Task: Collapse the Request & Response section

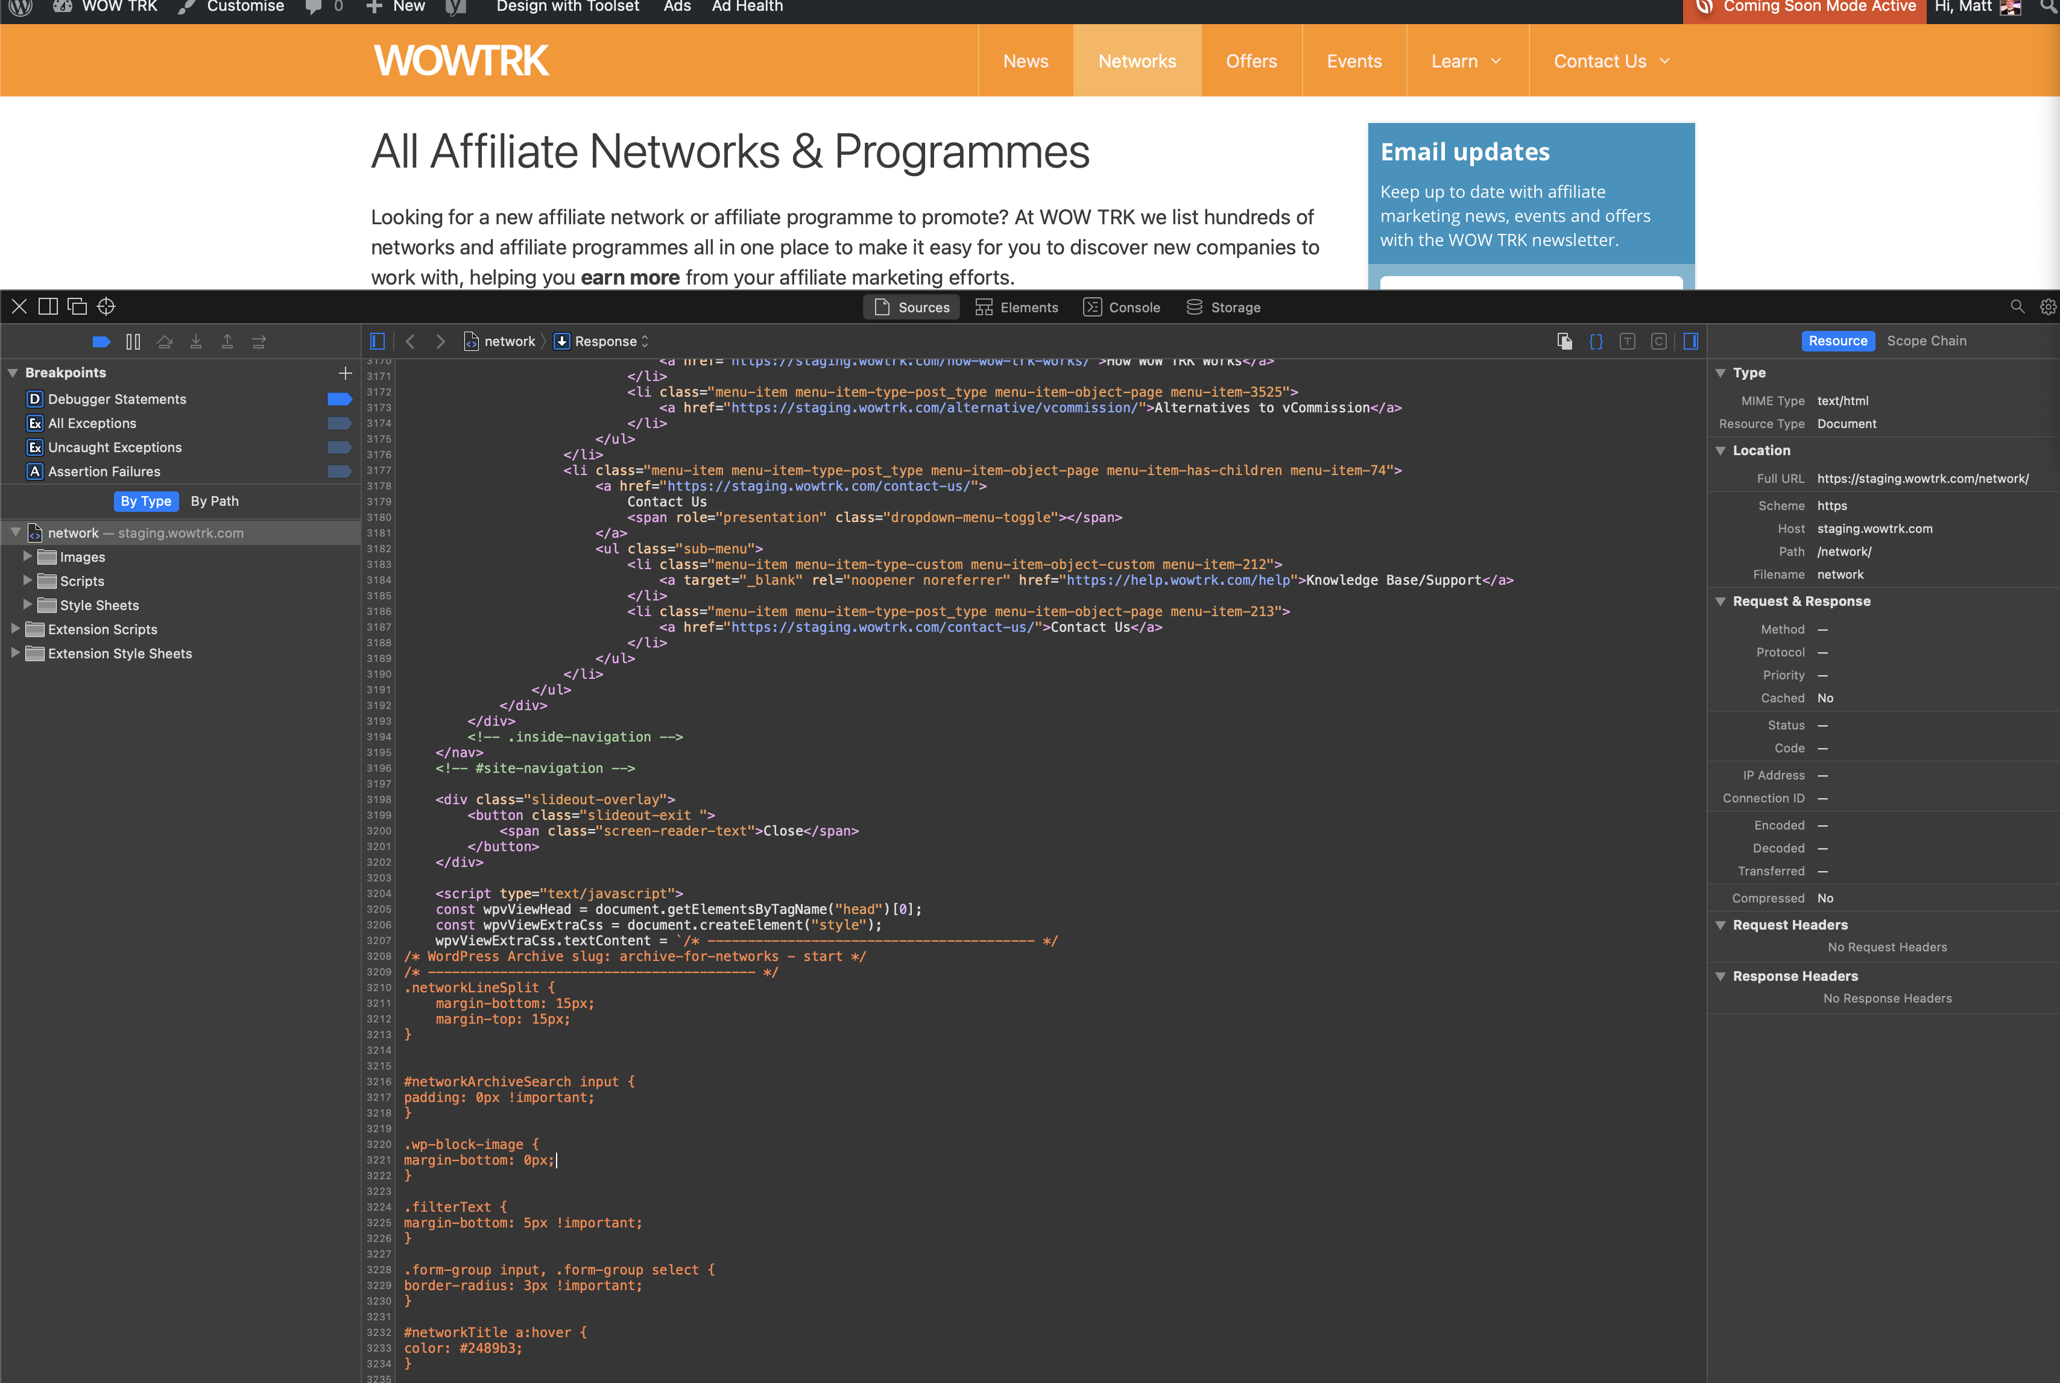Action: coord(1720,602)
